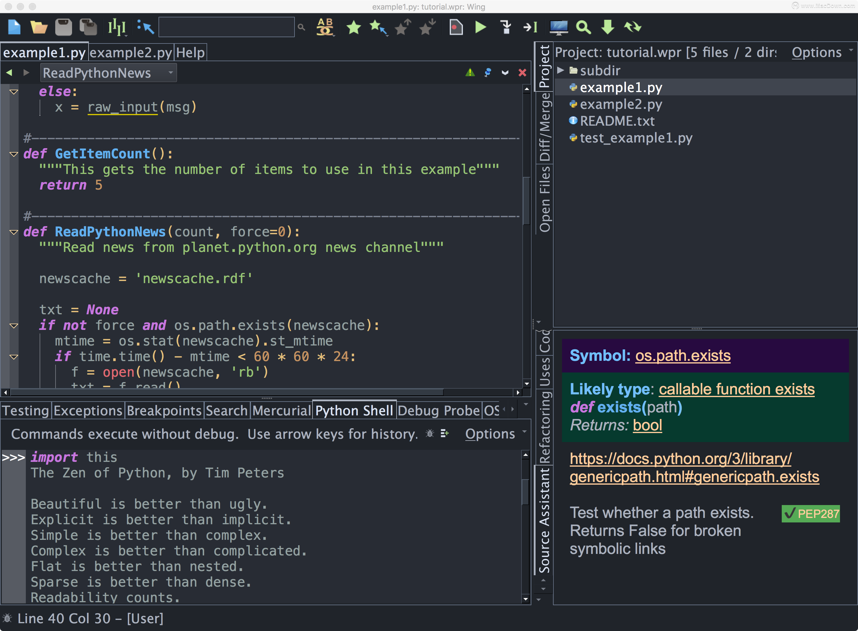Open the Mercurial tab
Viewport: 858px width, 631px height.
281,411
